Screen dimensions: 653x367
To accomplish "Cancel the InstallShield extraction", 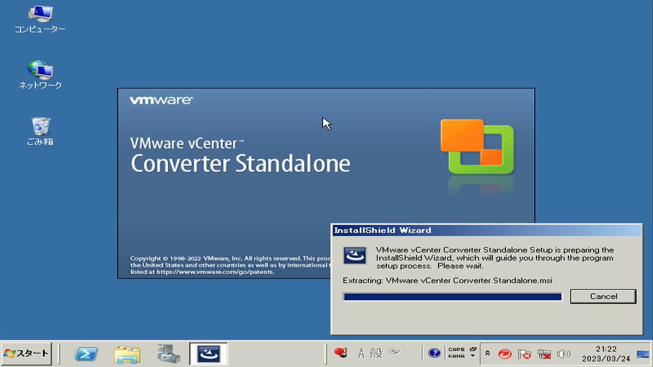I will 603,296.
